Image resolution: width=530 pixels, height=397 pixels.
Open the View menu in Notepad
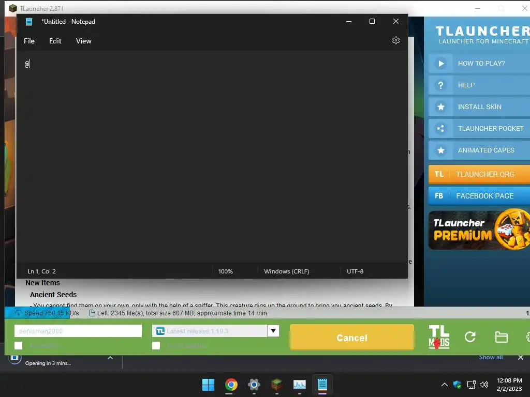point(83,41)
